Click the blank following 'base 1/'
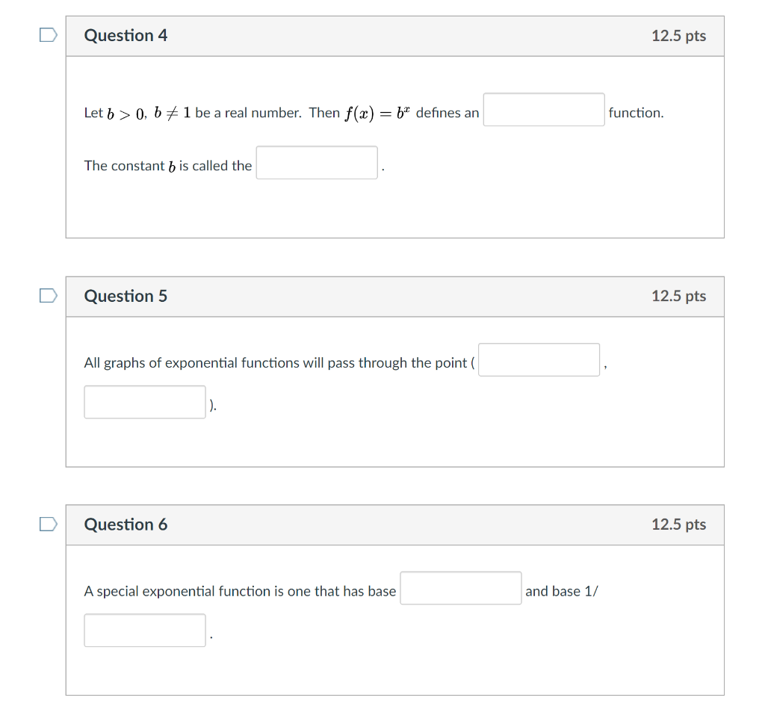 tap(144, 630)
